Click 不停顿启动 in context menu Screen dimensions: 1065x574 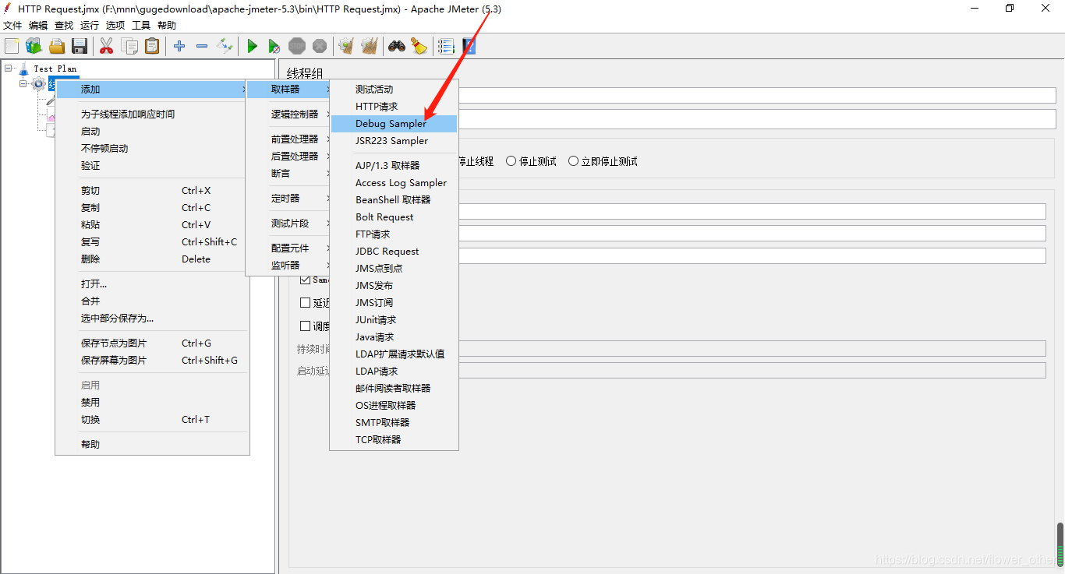pos(152,149)
